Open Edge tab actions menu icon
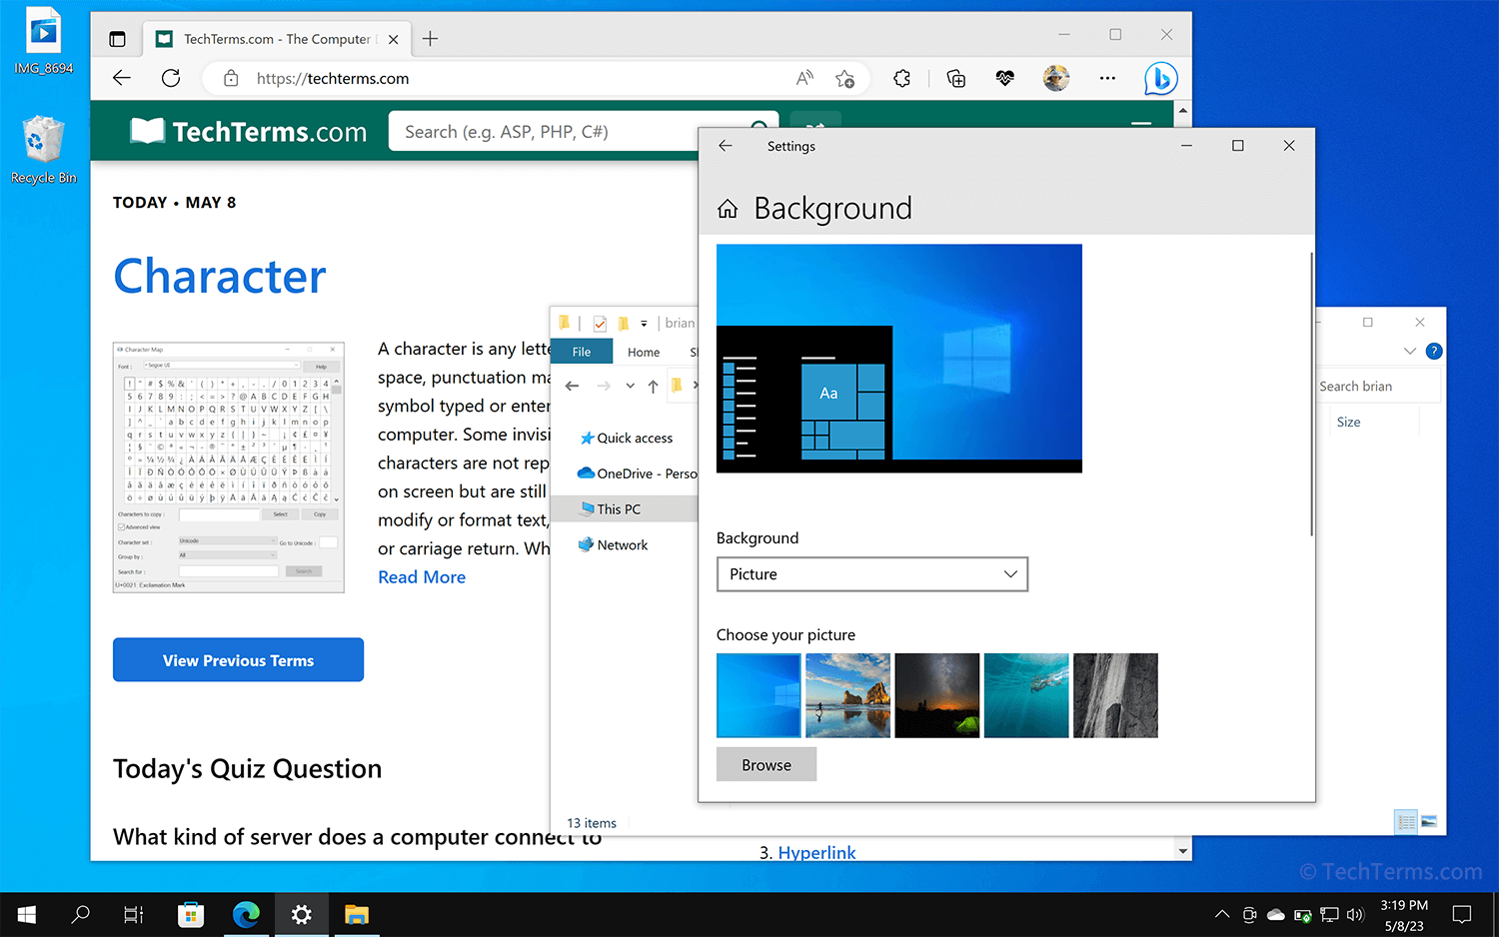The image size is (1499, 937). (x=117, y=39)
